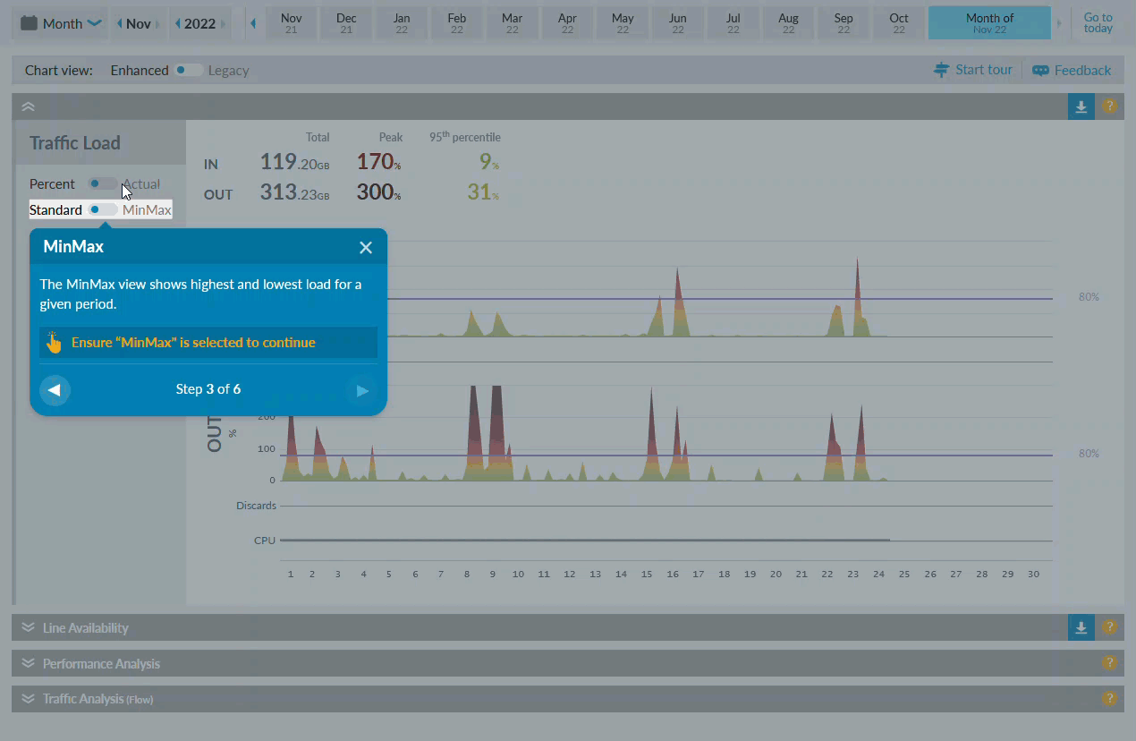This screenshot has height=741, width=1136.
Task: Switch Percent to Actual toggle
Action: coord(102,184)
